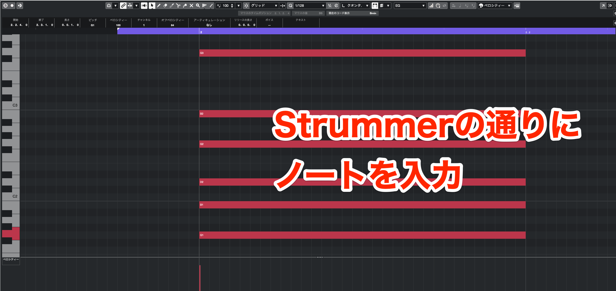Edit the 終了 end value 2.3.1.0
The image size is (616, 291).
pos(45,25)
